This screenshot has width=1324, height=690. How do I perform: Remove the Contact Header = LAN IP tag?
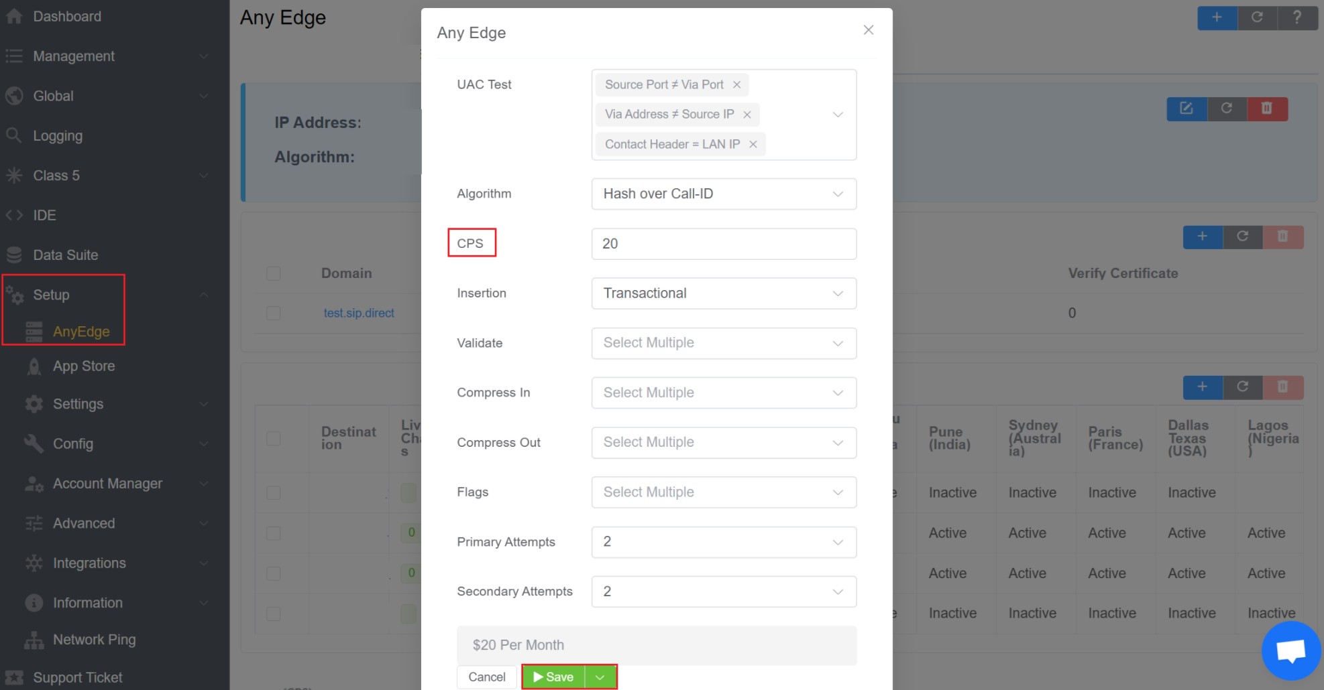(753, 145)
